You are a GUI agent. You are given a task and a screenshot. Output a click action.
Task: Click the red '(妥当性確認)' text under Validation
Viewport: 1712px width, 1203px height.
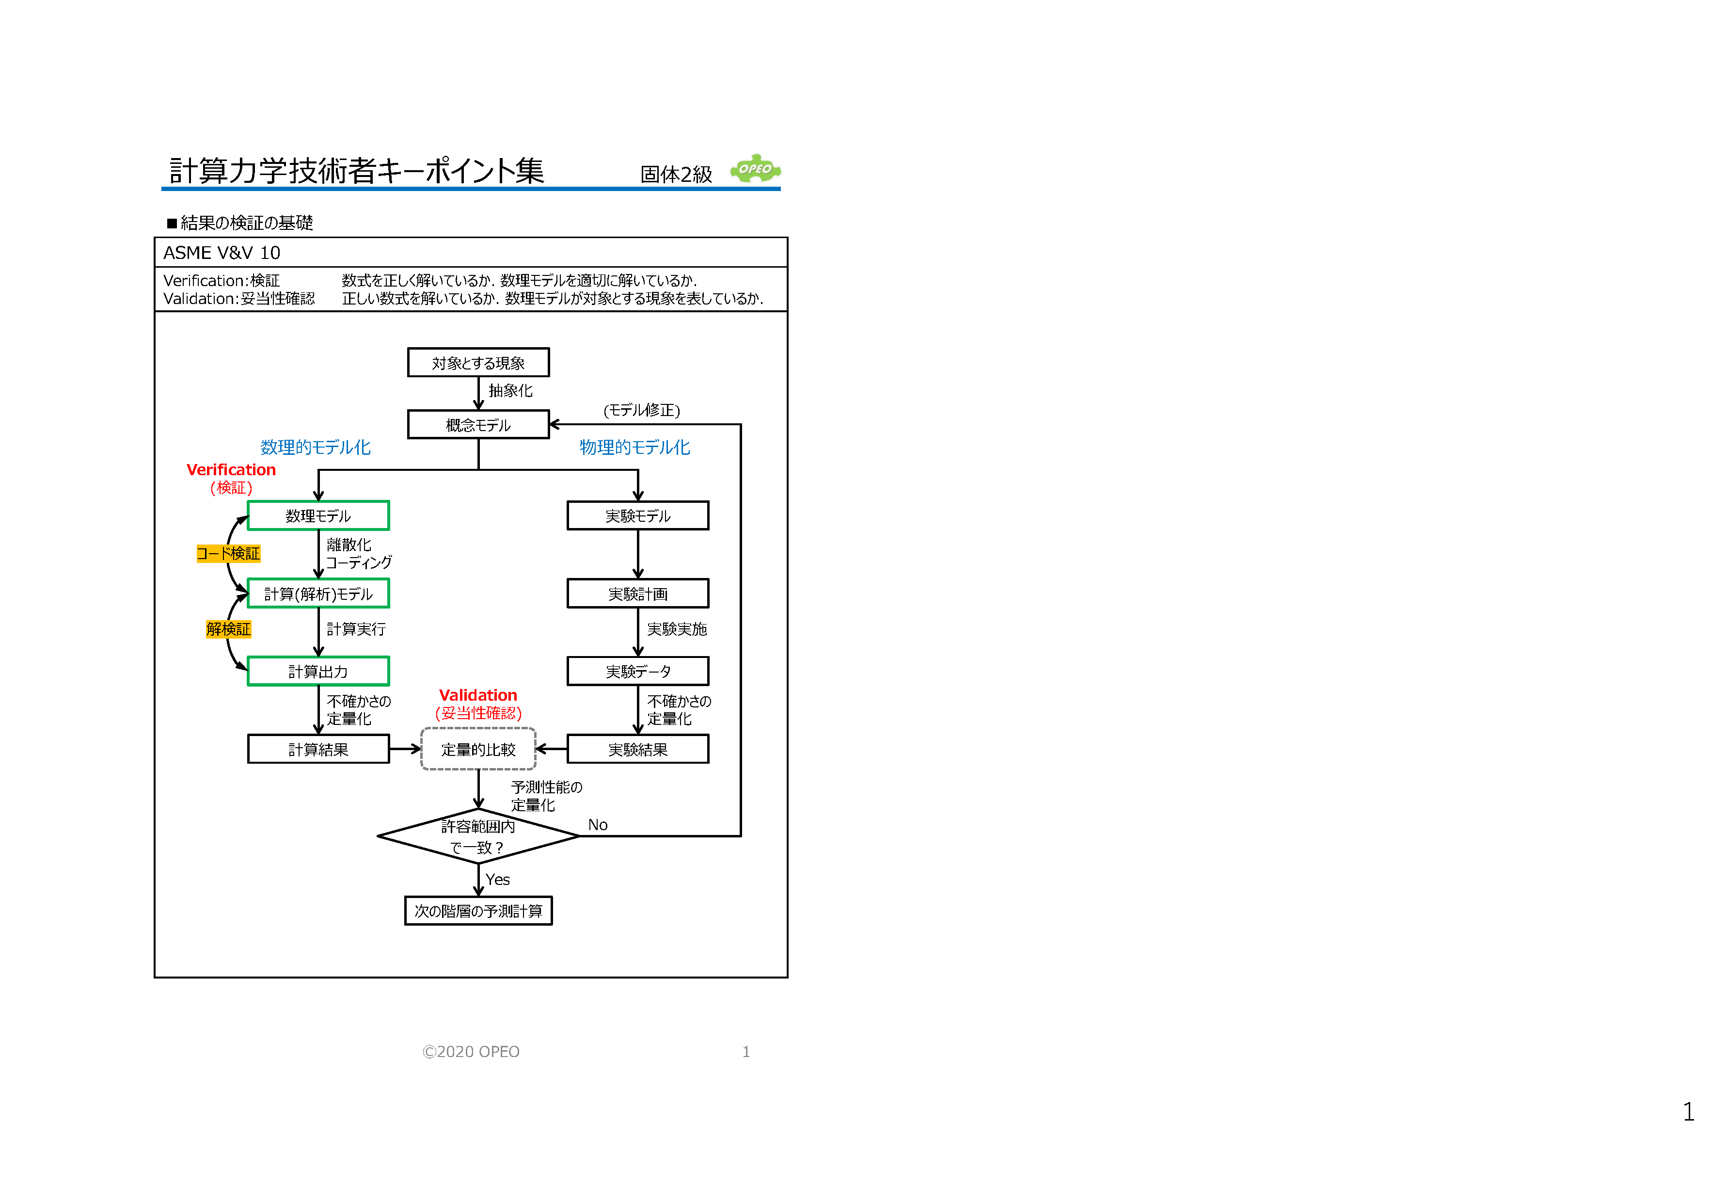pyautogui.click(x=478, y=713)
